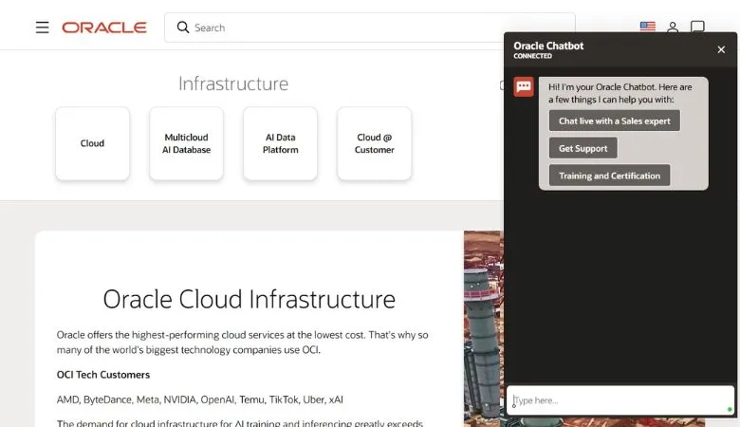This screenshot has width=740, height=427.
Task: Click the chatbot Type here field
Action: pyautogui.click(x=620, y=400)
